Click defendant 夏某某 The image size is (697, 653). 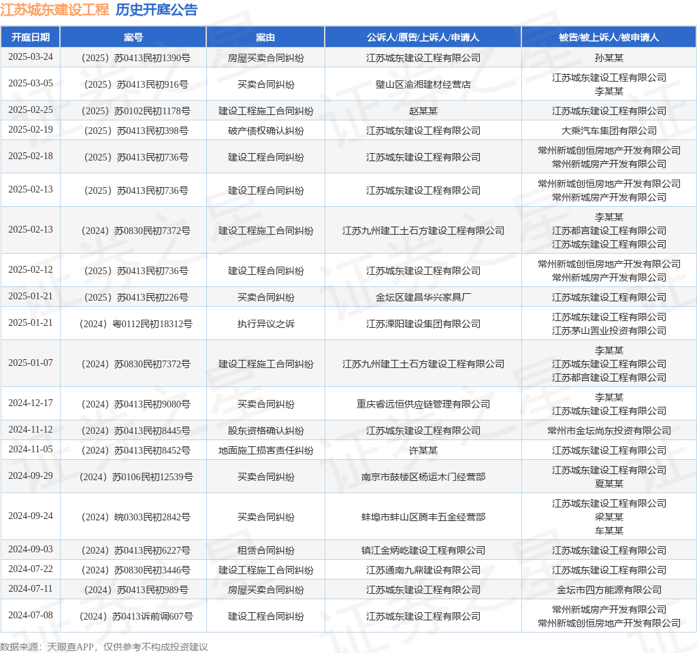[609, 484]
